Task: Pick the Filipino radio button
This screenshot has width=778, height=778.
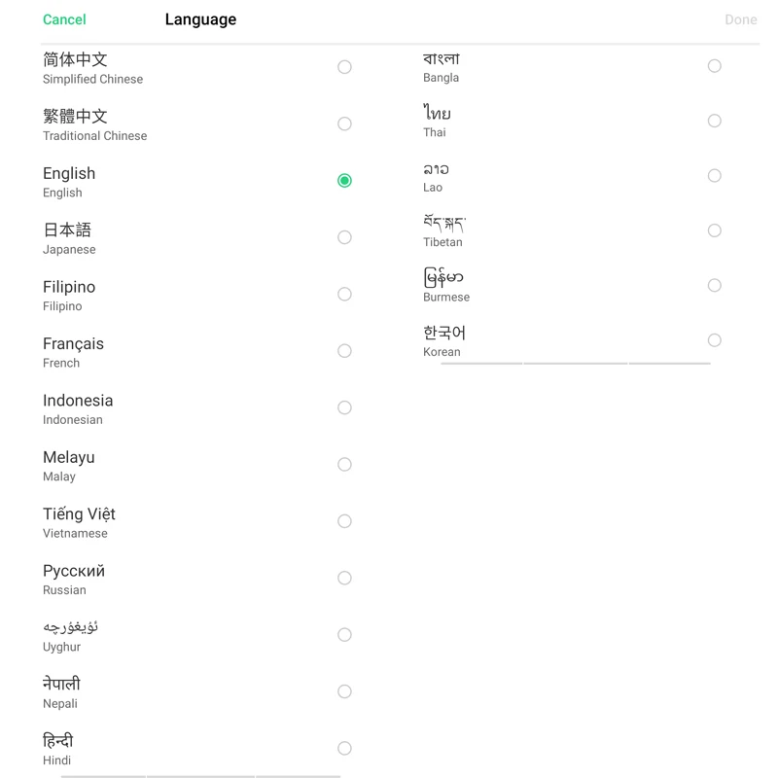Action: coord(344,294)
